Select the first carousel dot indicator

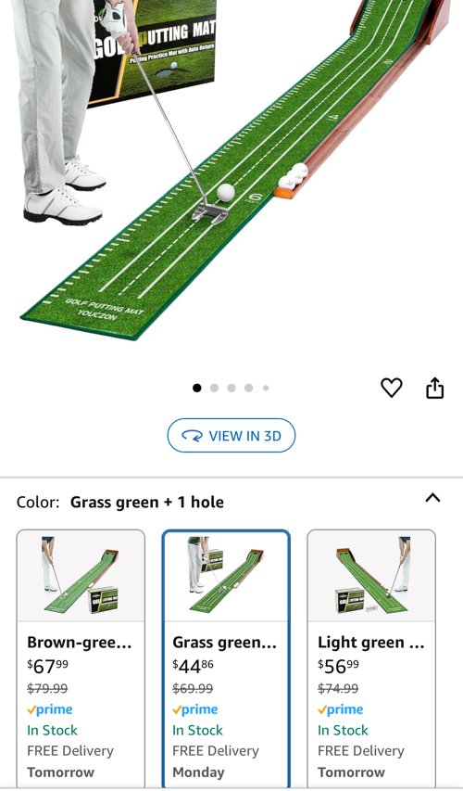197,388
